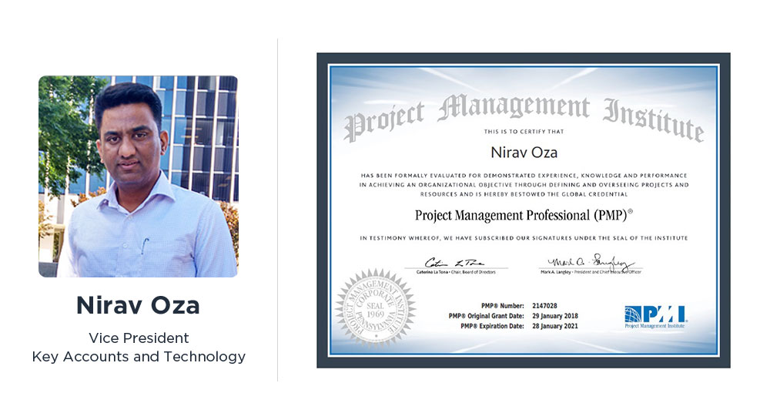Click the Project Management Institute corporate seal
770x420 pixels.
click(376, 308)
